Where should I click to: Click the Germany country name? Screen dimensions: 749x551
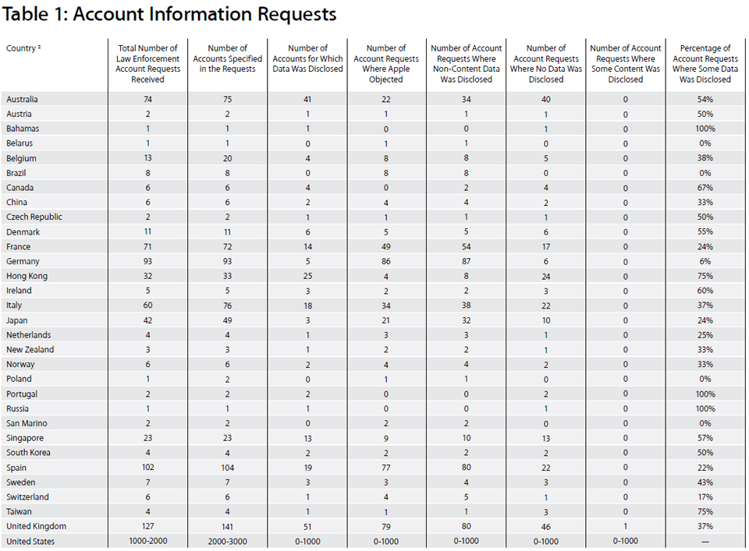(x=23, y=261)
